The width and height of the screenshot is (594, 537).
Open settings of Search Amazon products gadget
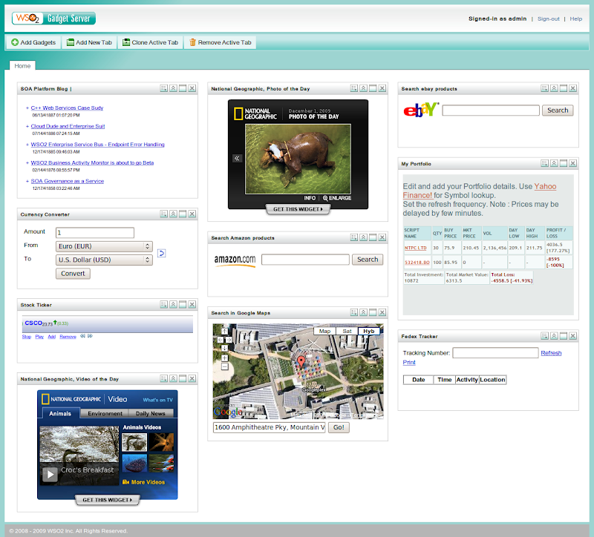coord(354,237)
